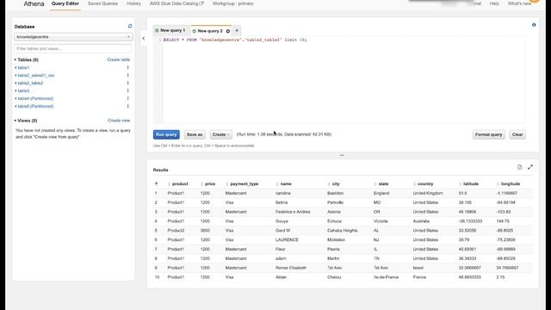Collapse the left database sidebar arrow
Image resolution: width=551 pixels, height=310 pixels.
(x=144, y=38)
